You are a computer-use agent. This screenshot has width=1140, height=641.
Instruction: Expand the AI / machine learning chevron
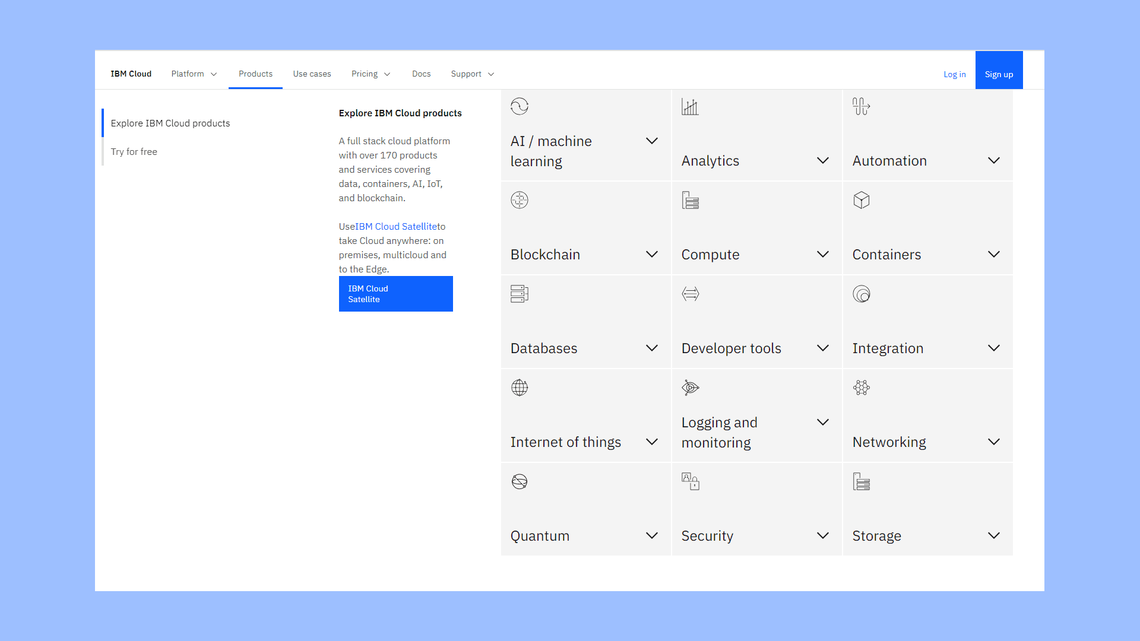651,141
